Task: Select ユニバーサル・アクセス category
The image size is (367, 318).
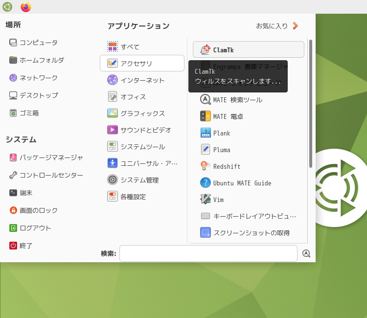Action: pos(142,163)
